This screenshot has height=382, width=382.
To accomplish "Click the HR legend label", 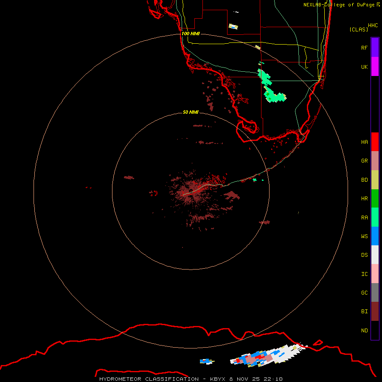I will pyautogui.click(x=364, y=199).
